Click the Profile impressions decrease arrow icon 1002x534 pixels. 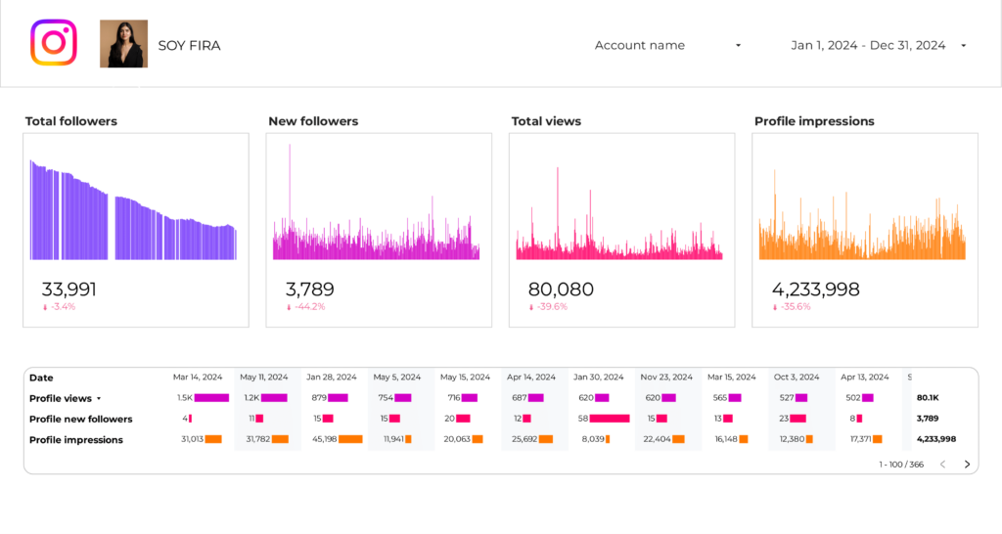[x=774, y=307]
